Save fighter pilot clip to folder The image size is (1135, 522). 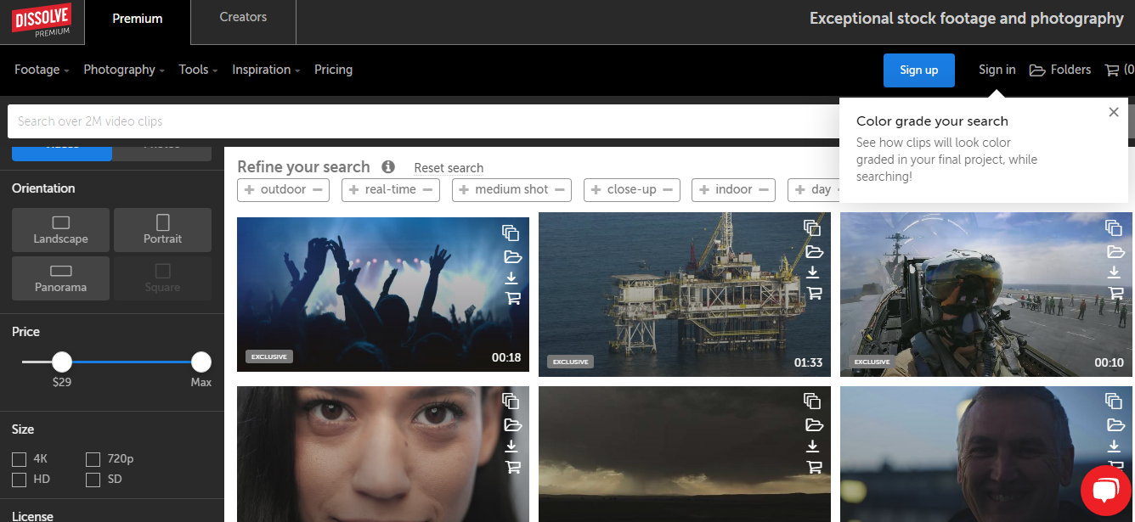click(1114, 251)
